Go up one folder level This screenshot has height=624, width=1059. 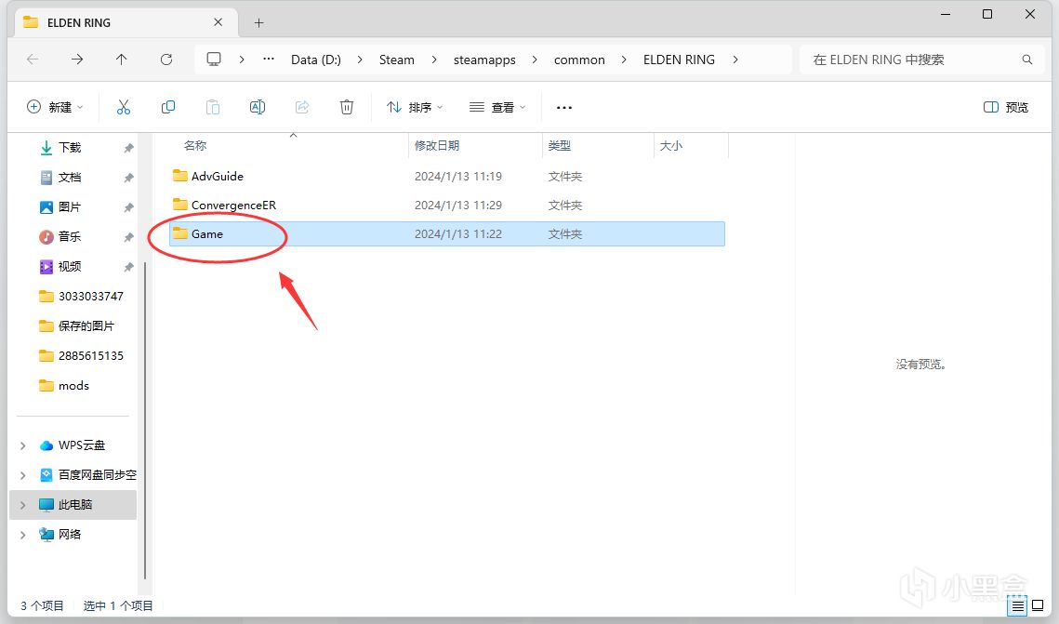pyautogui.click(x=122, y=60)
